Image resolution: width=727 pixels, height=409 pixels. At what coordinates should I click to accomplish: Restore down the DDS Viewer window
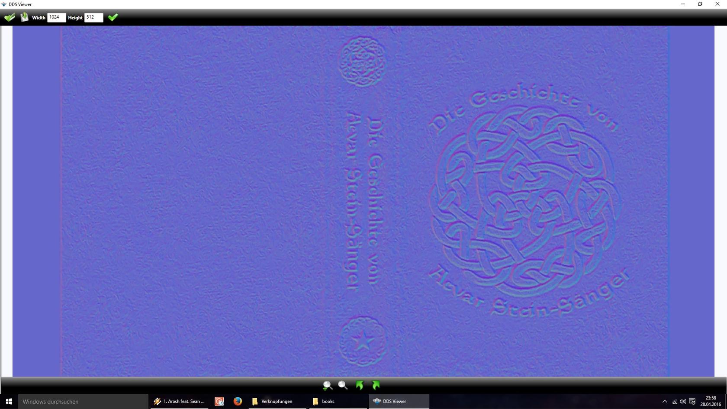(700, 4)
